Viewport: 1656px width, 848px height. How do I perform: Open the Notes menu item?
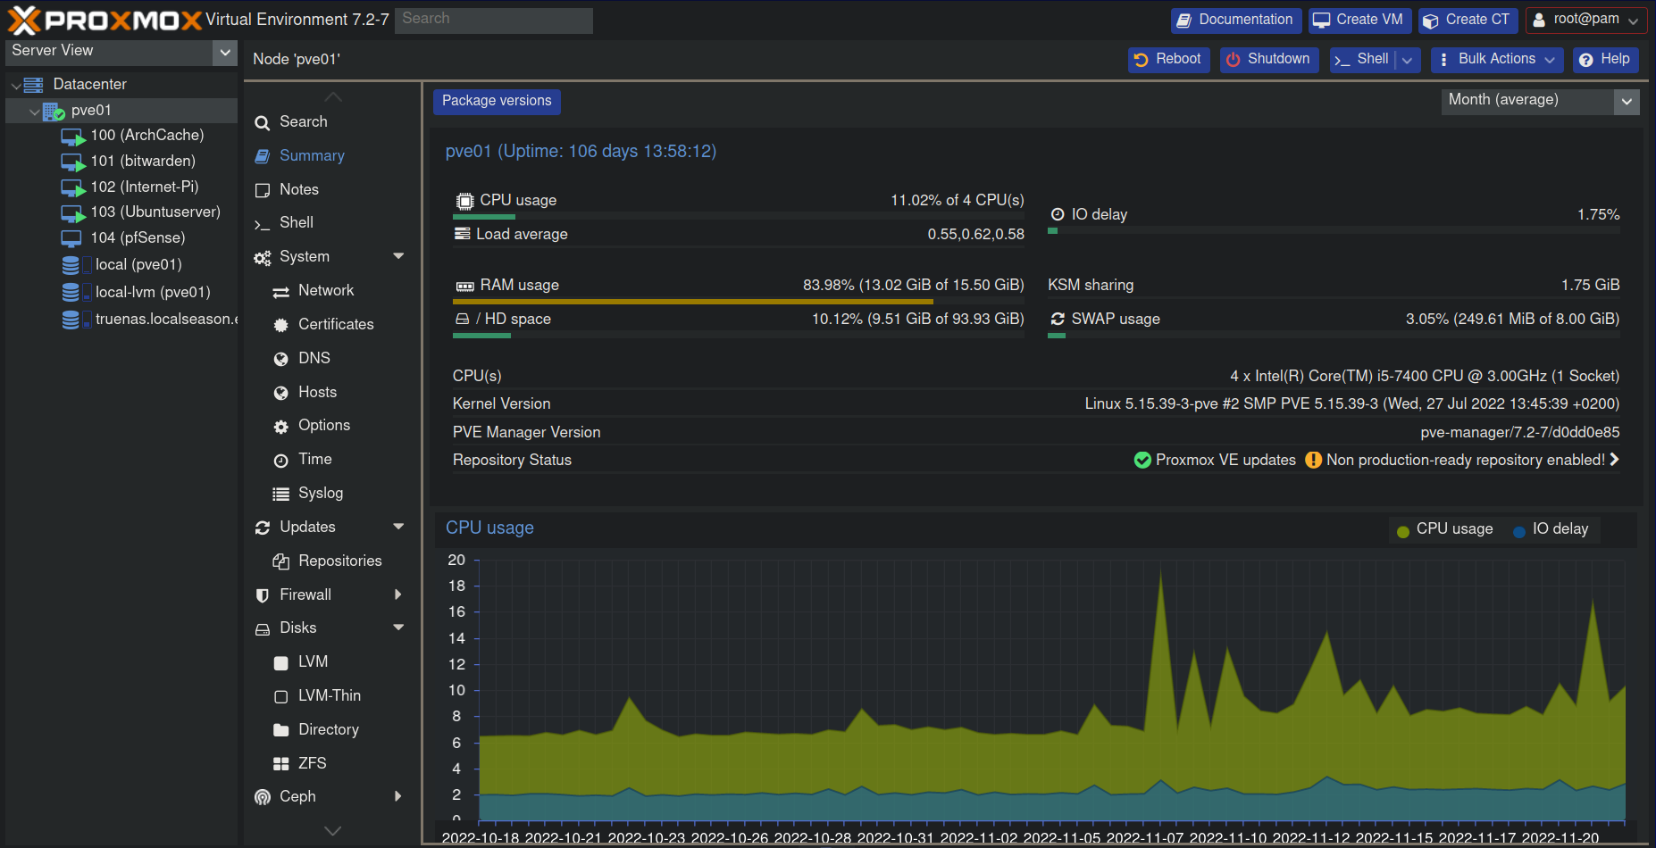click(x=299, y=190)
